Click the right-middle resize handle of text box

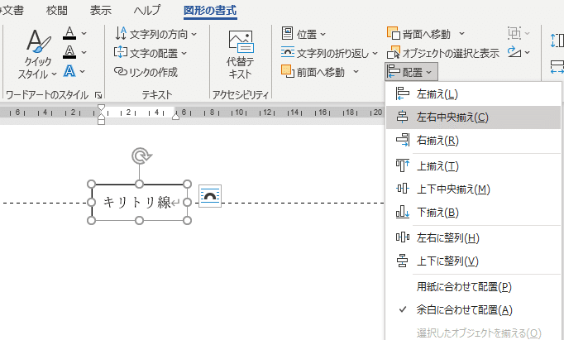point(187,203)
